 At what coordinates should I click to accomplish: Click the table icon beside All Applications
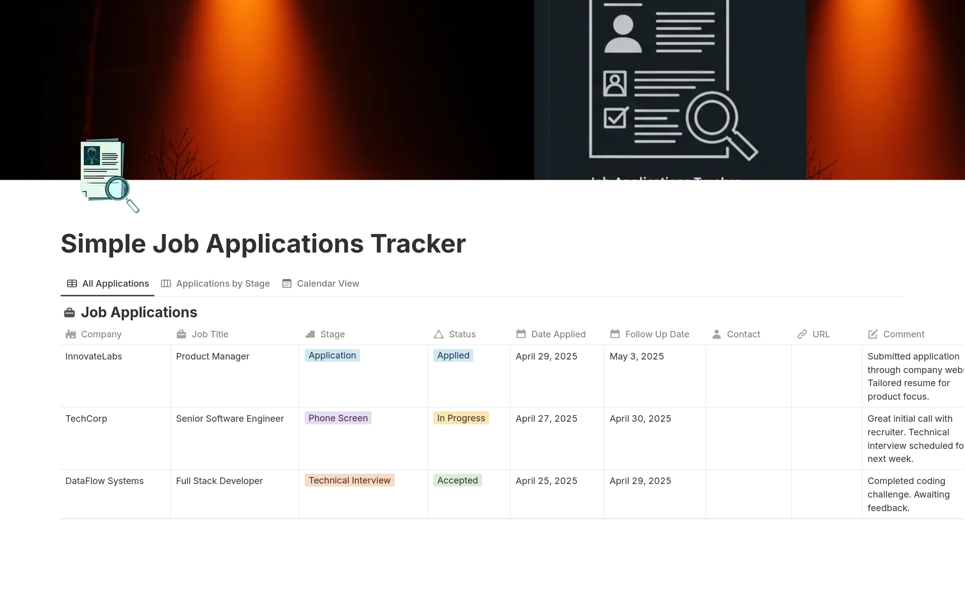[72, 284]
